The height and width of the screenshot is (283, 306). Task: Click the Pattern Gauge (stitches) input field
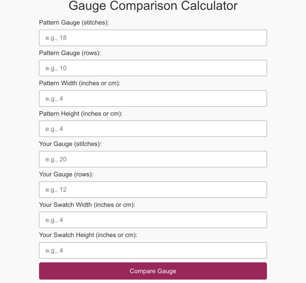[x=153, y=38]
